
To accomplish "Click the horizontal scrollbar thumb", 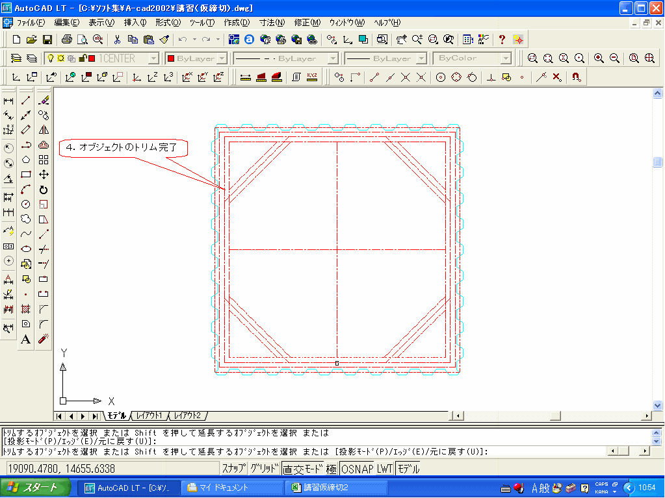I will coord(555,416).
